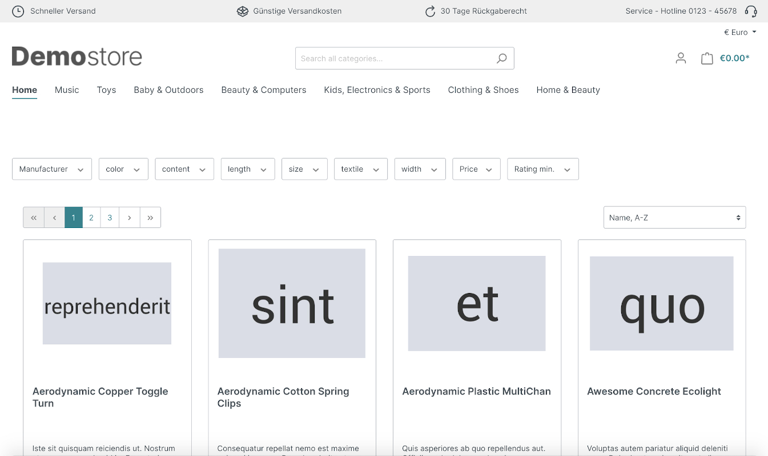Open the Euro currency selector

point(739,32)
